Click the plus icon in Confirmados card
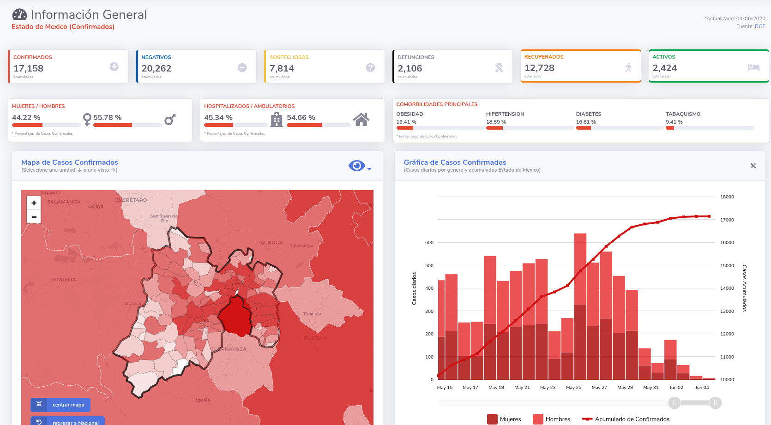 [x=114, y=67]
